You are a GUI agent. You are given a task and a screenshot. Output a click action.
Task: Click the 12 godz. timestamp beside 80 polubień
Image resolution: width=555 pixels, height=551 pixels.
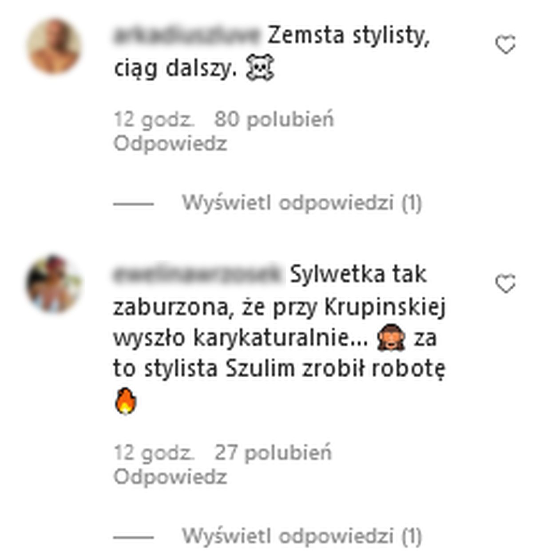154,120
